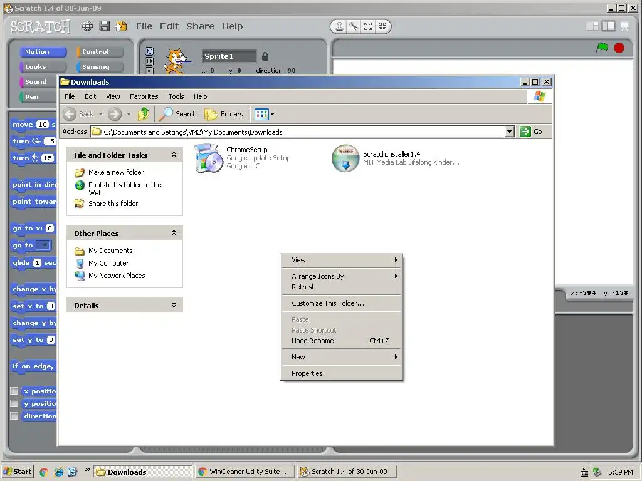Click the Go button

[531, 132]
